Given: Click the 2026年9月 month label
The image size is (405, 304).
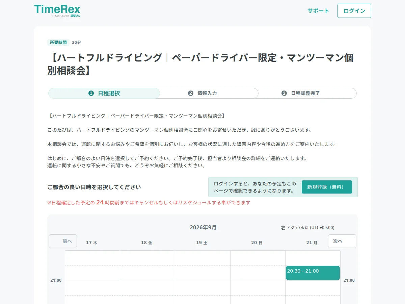Looking at the screenshot, I should click(203, 228).
